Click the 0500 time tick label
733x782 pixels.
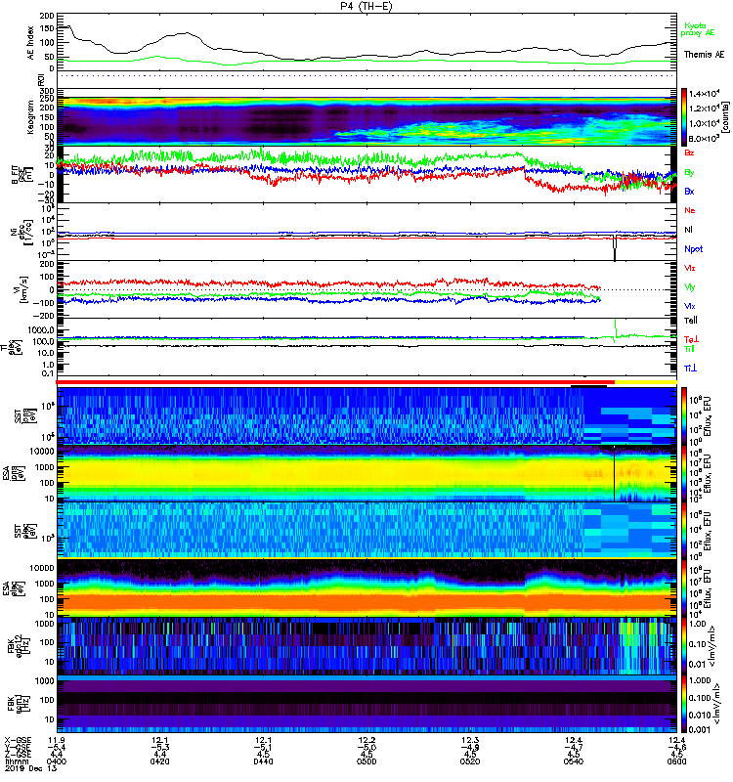[x=366, y=761]
